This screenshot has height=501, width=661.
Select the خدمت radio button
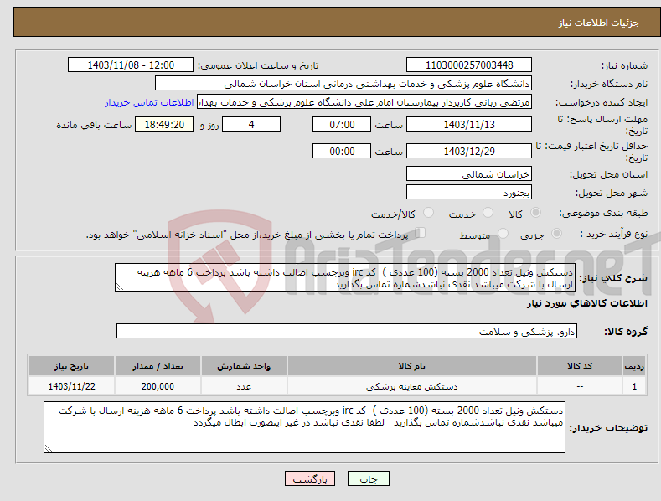pos(488,213)
